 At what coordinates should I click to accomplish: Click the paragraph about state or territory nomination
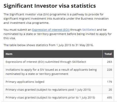[x=58, y=34]
